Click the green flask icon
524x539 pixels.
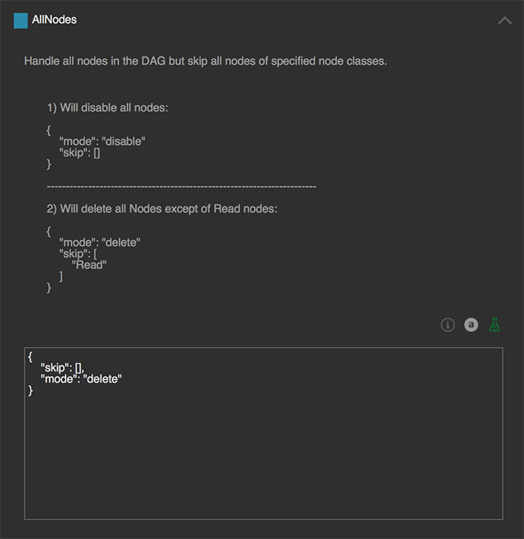click(x=494, y=324)
